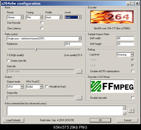Click the Cancel button
141x130 pixels.
click(127, 120)
